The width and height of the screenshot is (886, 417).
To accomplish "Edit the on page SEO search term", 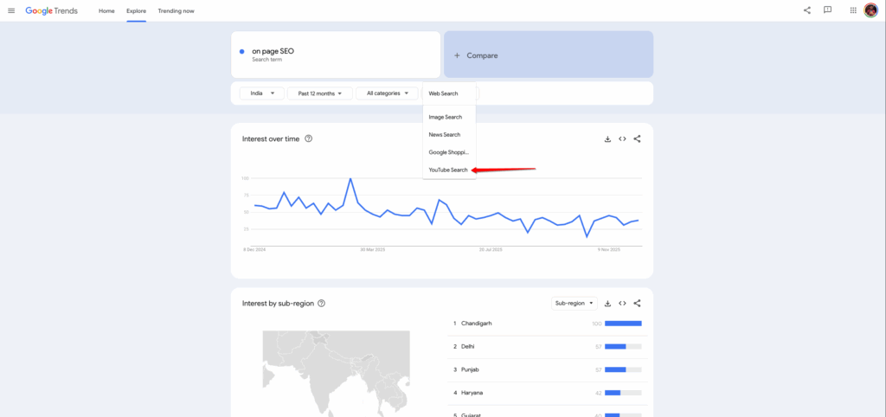I will pyautogui.click(x=336, y=55).
